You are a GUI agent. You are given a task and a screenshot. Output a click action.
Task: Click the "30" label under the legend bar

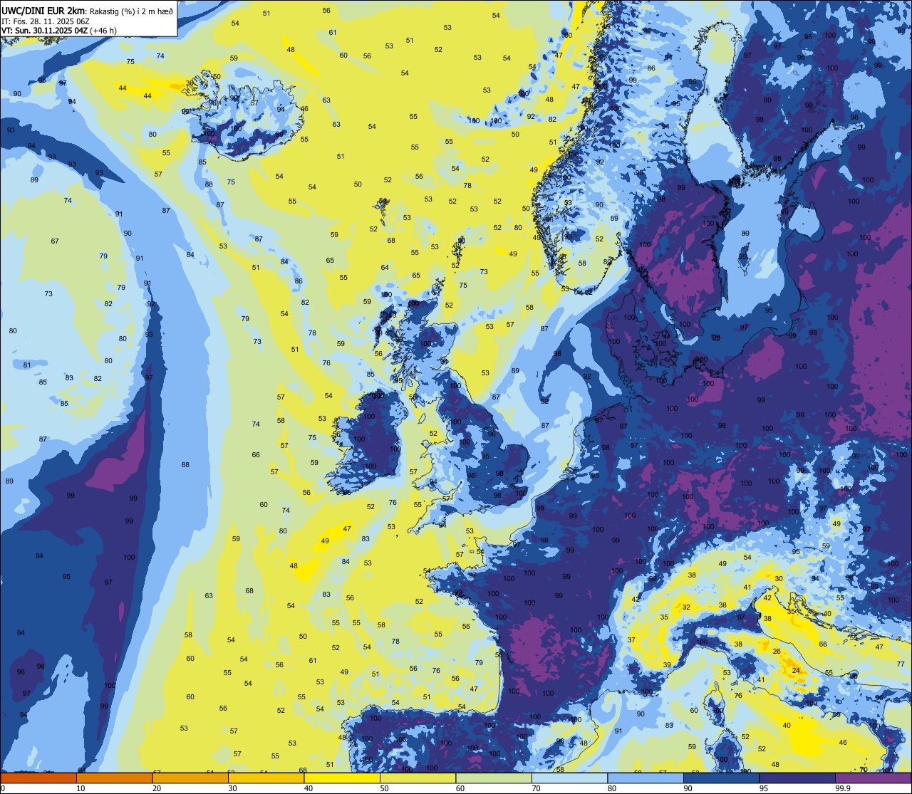pyautogui.click(x=232, y=788)
